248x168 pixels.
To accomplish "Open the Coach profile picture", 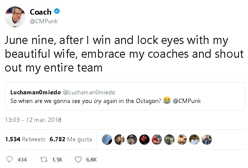I will tap(15, 17).
